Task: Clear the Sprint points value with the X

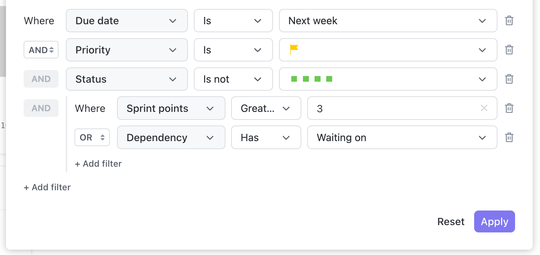Action: [x=484, y=108]
